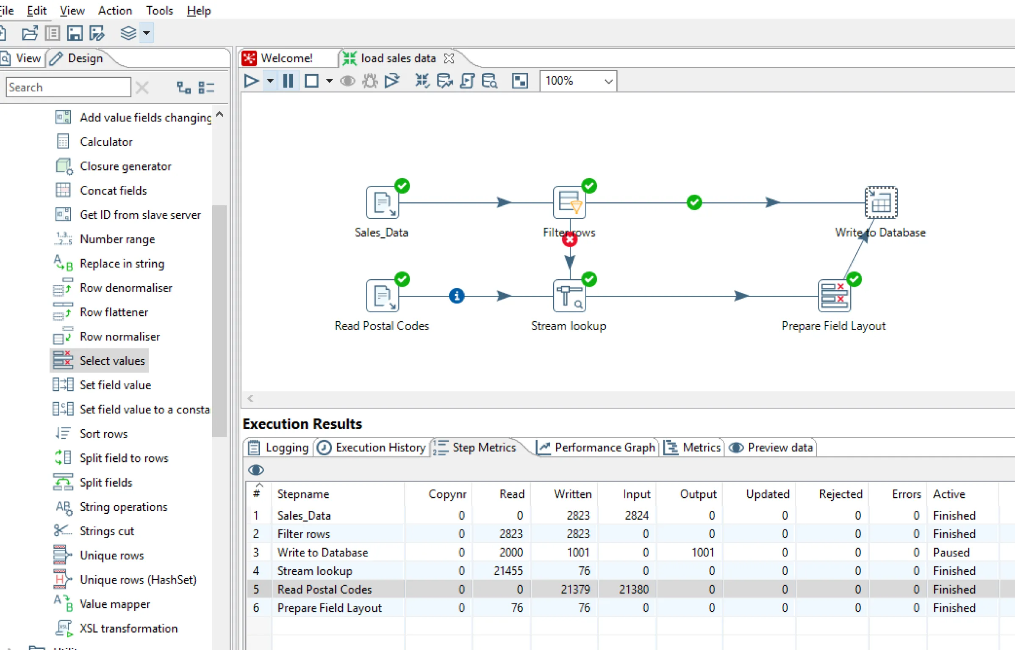
Task: Click the save file toolbar icon
Action: [75, 33]
